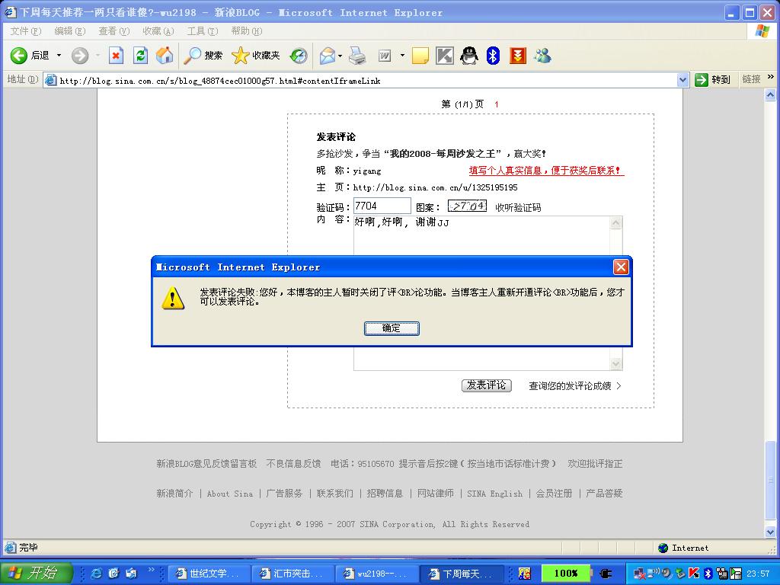Click the 发表评论 submit button

(x=487, y=385)
